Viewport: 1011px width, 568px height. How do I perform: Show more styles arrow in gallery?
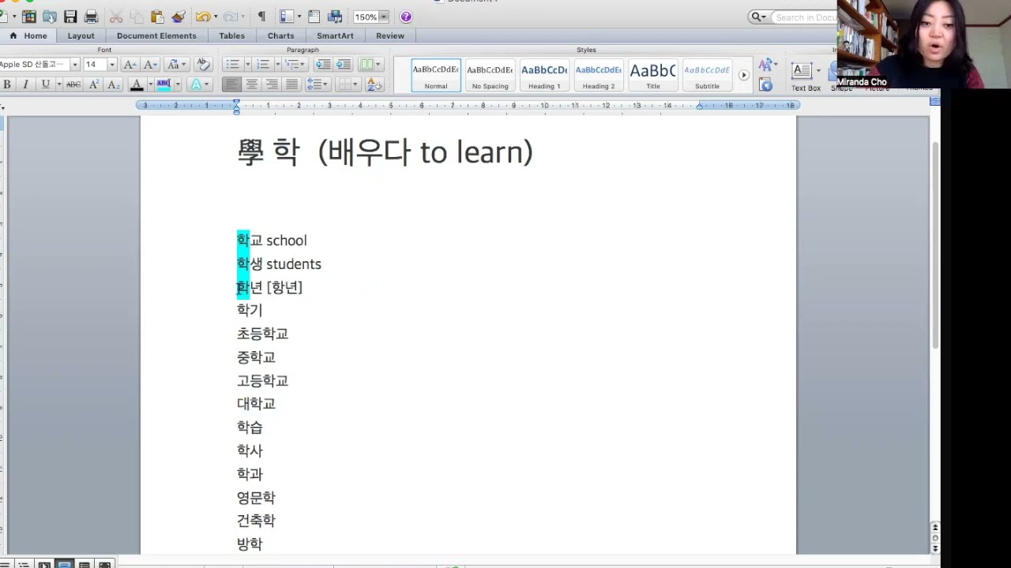pos(743,75)
